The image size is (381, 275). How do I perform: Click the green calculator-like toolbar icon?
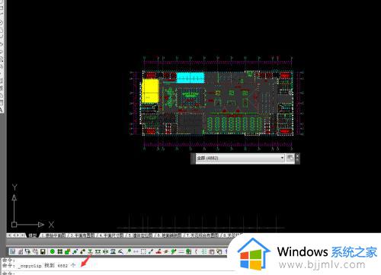pyautogui.click(x=188, y=251)
